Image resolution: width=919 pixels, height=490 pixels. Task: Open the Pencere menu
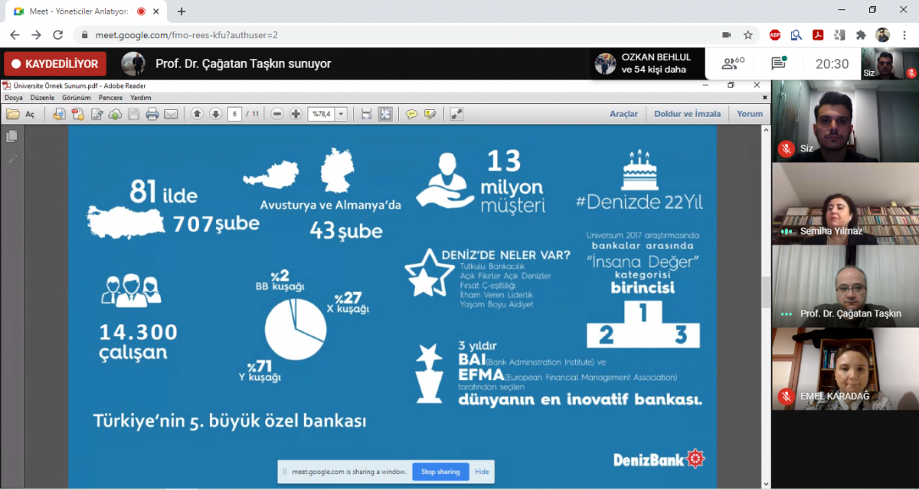tap(111, 98)
